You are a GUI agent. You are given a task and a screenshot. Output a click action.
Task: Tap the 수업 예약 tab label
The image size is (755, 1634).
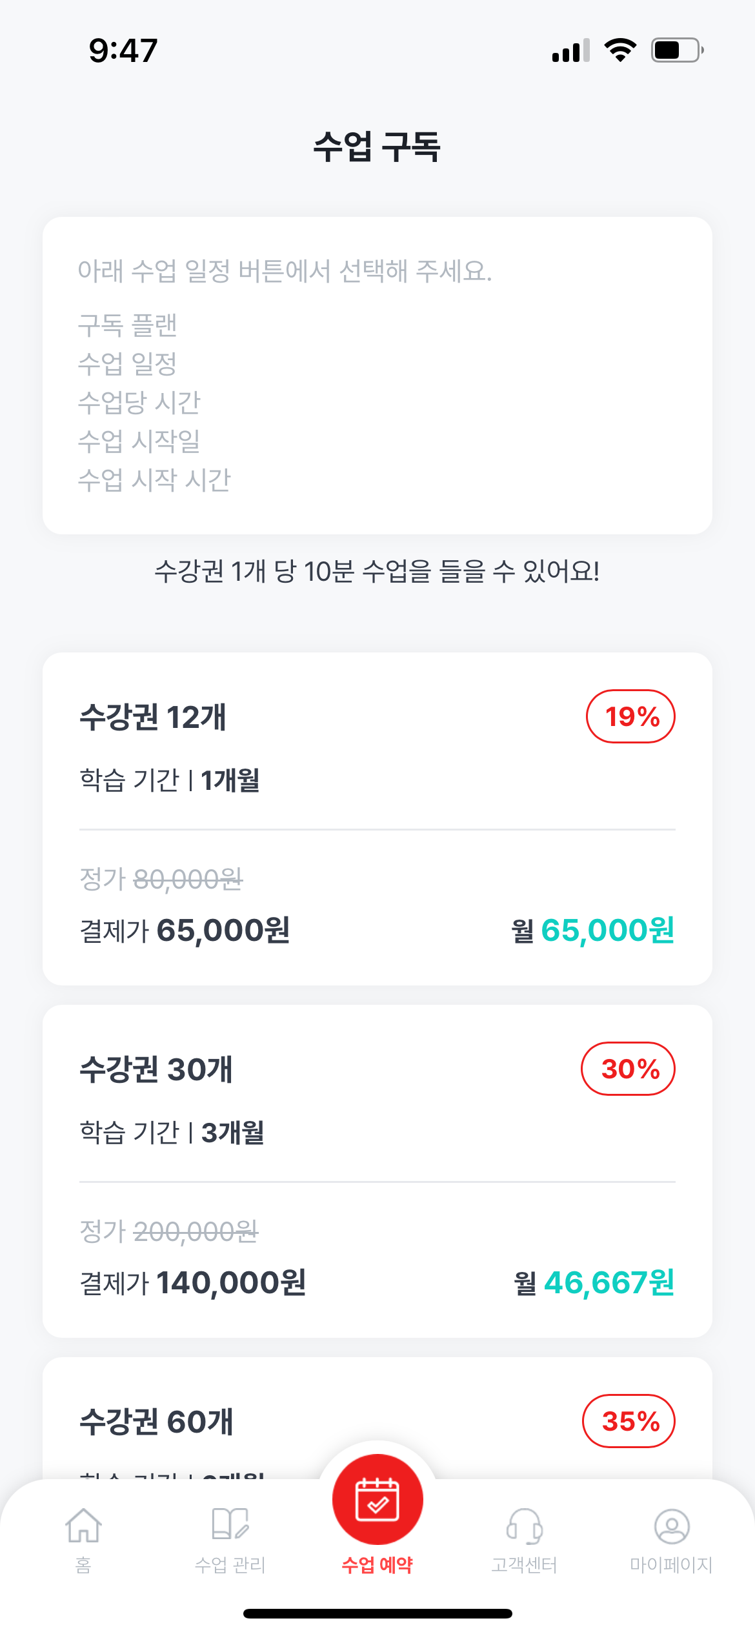(377, 1564)
